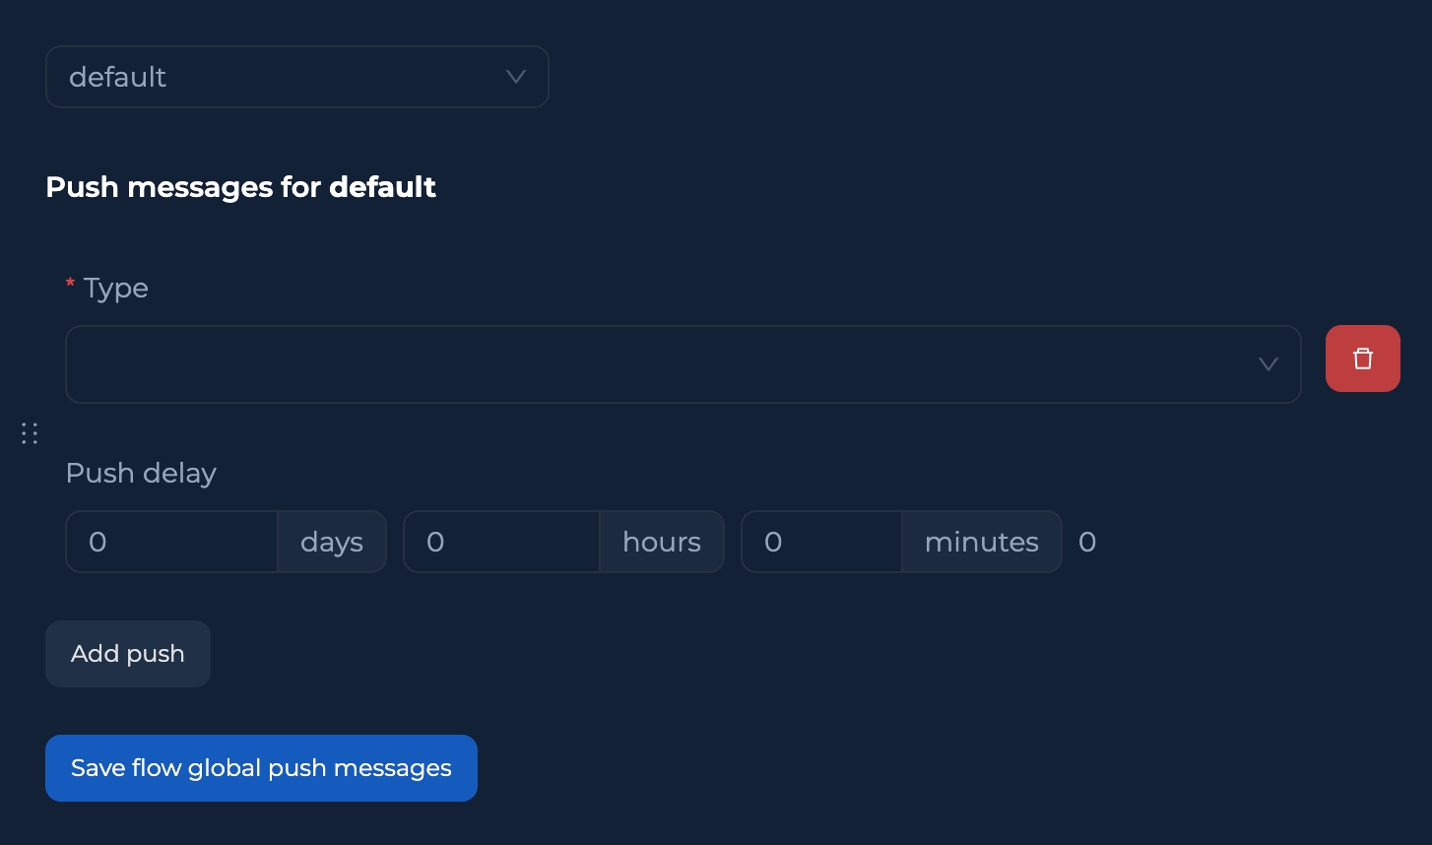Image resolution: width=1432 pixels, height=845 pixels.
Task: Save flow global push messages
Action: (x=261, y=768)
